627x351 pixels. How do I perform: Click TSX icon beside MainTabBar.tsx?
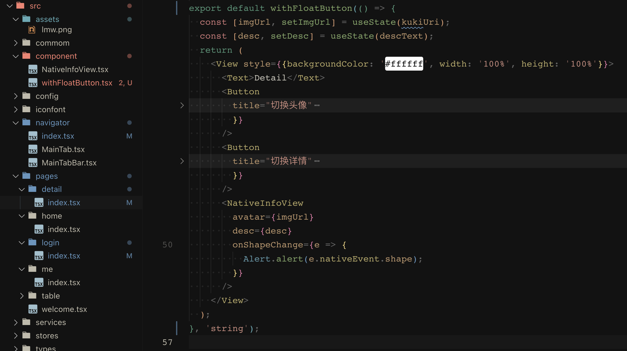pyautogui.click(x=33, y=163)
